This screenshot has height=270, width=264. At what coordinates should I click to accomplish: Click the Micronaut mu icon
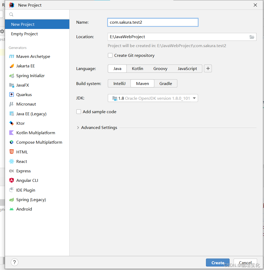tap(12, 104)
